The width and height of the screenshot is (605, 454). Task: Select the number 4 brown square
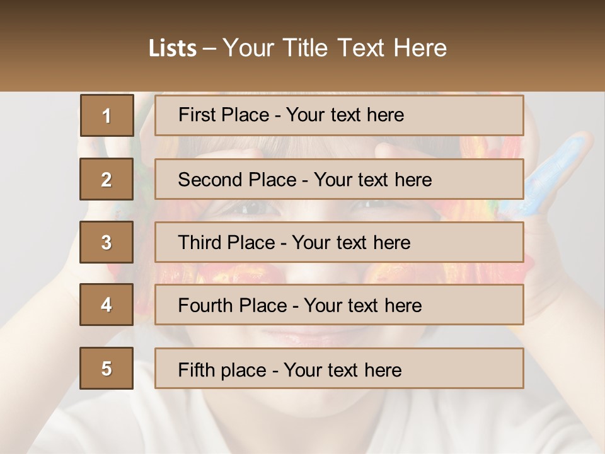coord(107,305)
